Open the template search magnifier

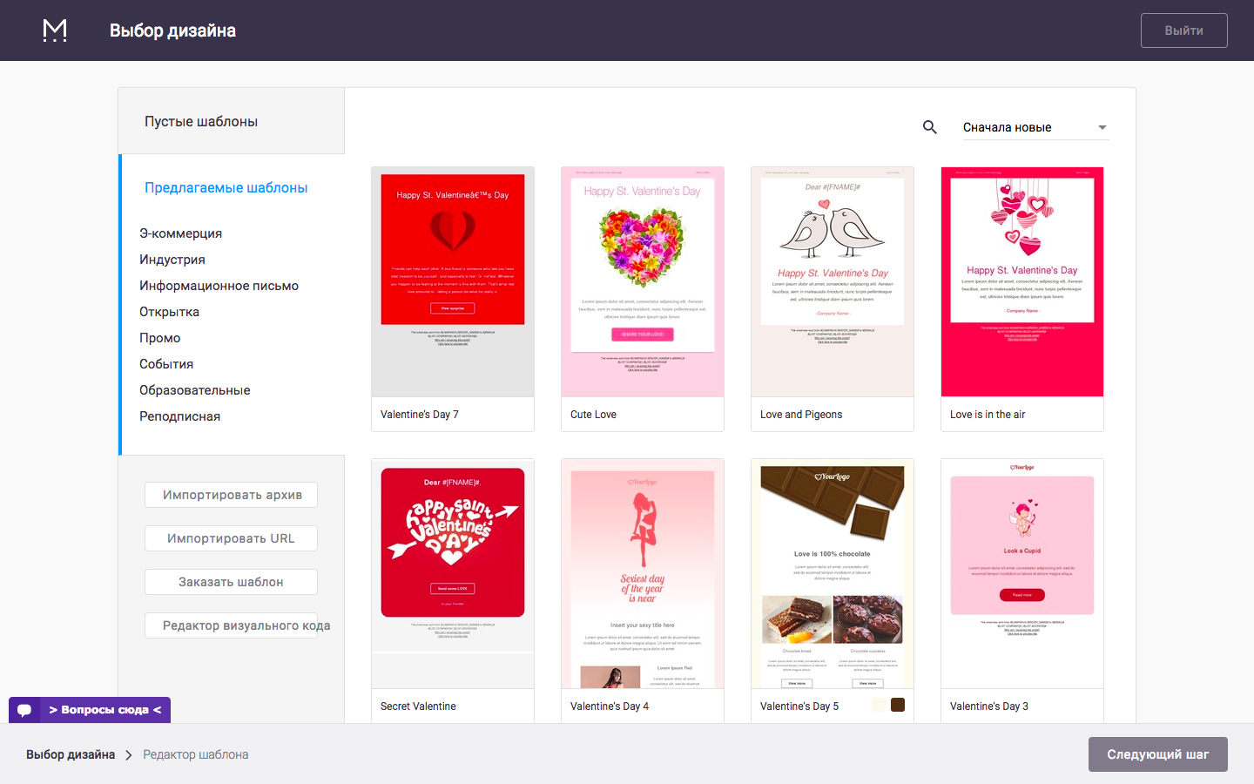929,127
